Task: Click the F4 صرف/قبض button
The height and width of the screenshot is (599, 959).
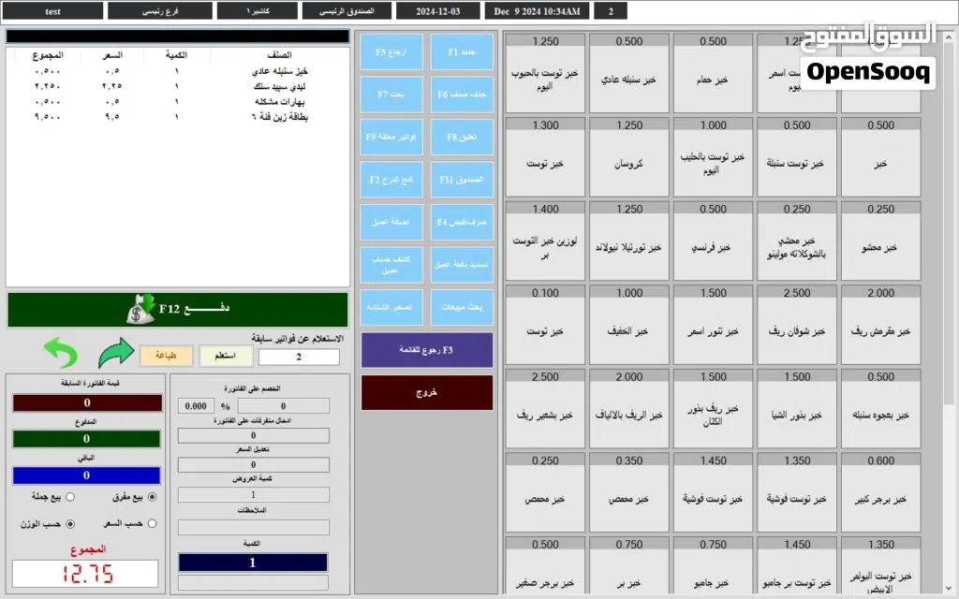Action: point(462,222)
